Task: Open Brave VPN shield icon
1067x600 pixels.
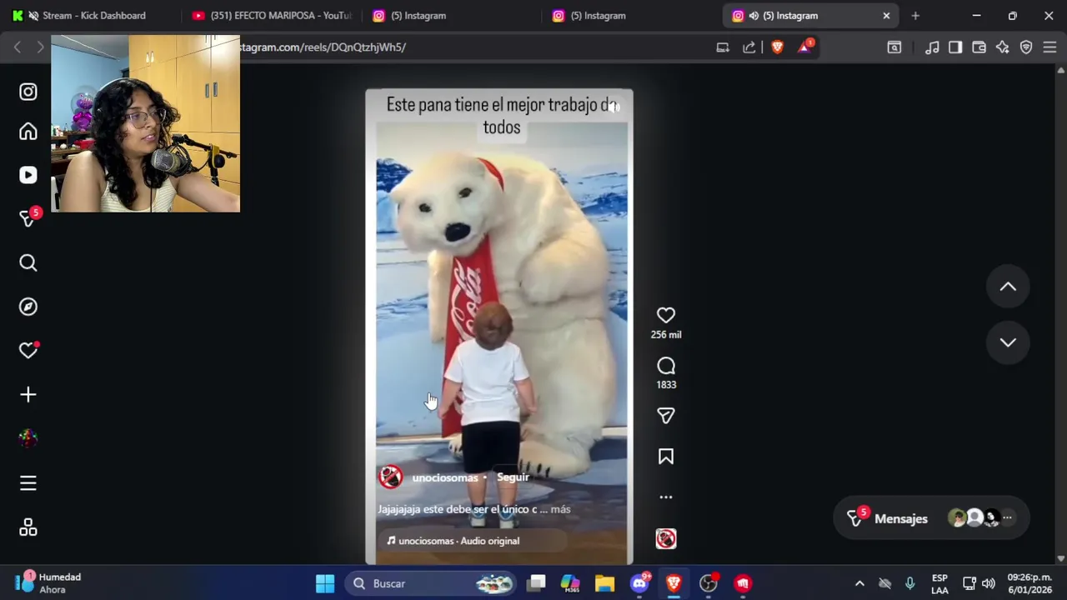Action: pos(1026,47)
